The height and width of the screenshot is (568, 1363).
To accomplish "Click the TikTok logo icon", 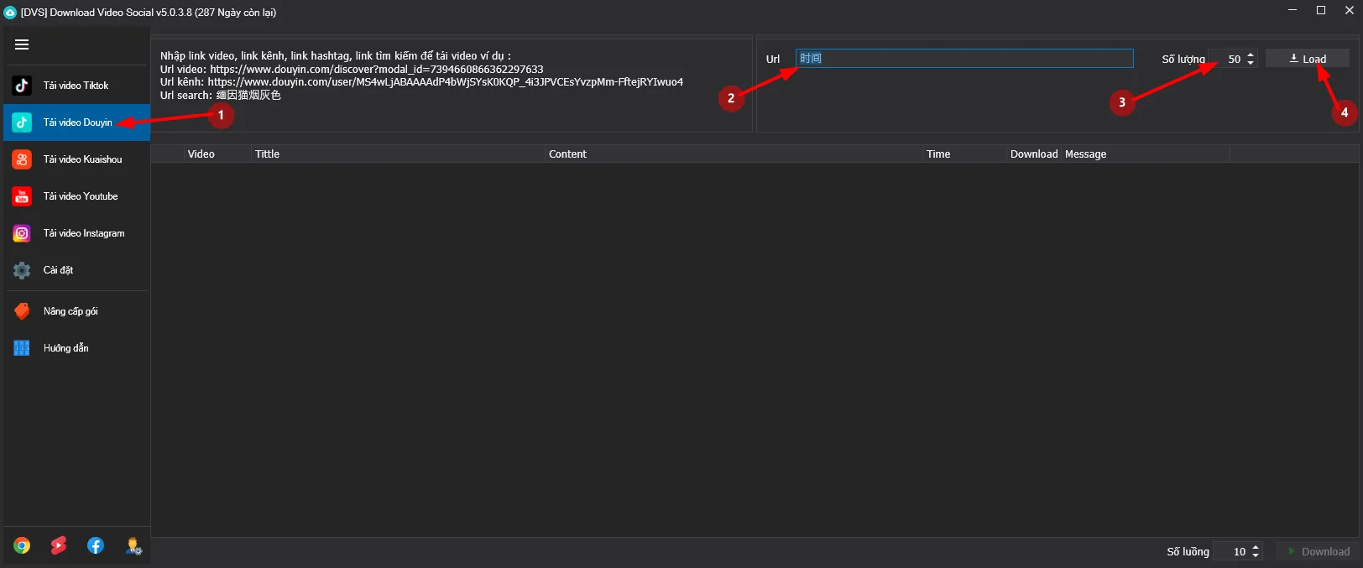I will click(x=22, y=86).
